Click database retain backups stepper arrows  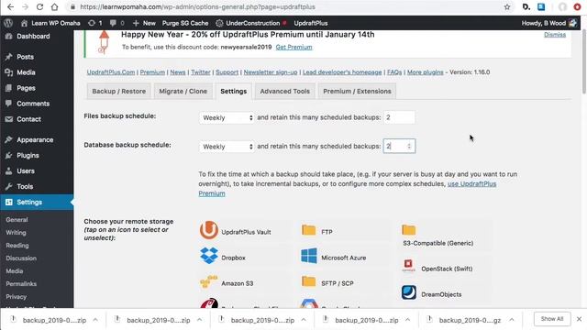(409, 147)
